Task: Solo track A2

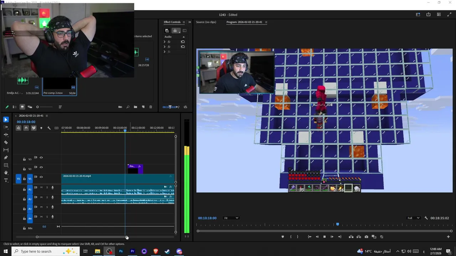Action: tap(47, 197)
